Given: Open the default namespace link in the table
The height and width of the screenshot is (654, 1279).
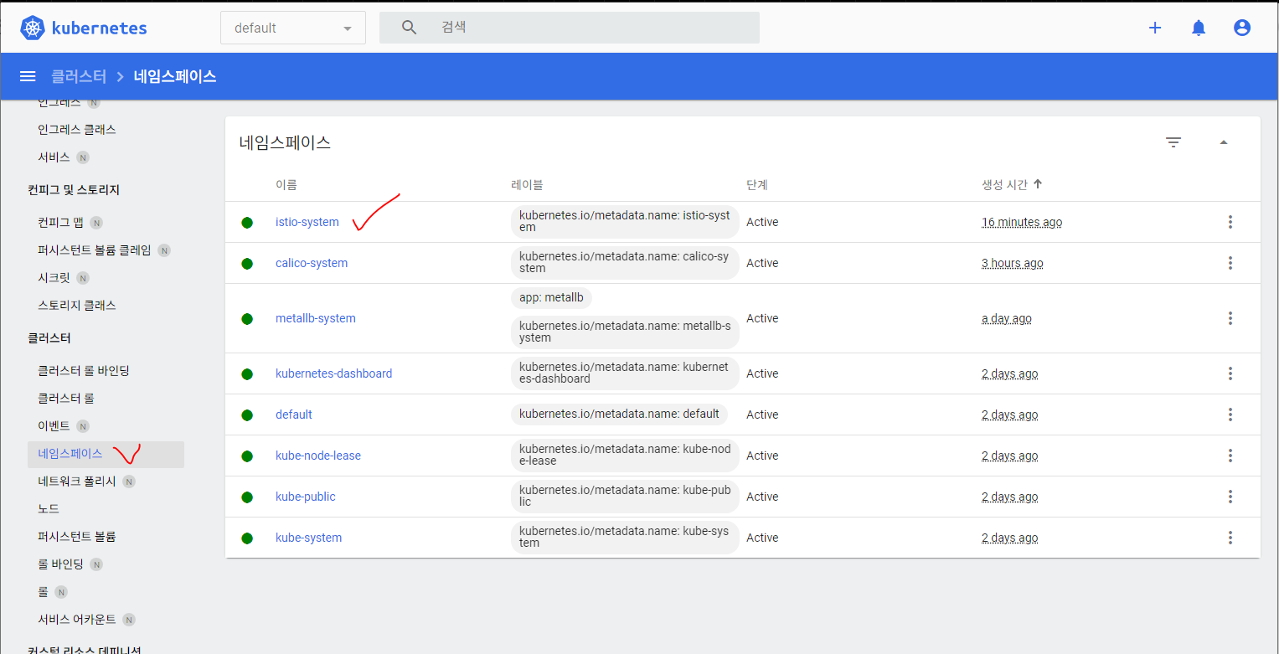Looking at the screenshot, I should [x=294, y=415].
